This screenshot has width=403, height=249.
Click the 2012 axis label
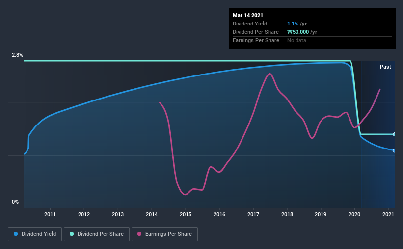click(84, 214)
